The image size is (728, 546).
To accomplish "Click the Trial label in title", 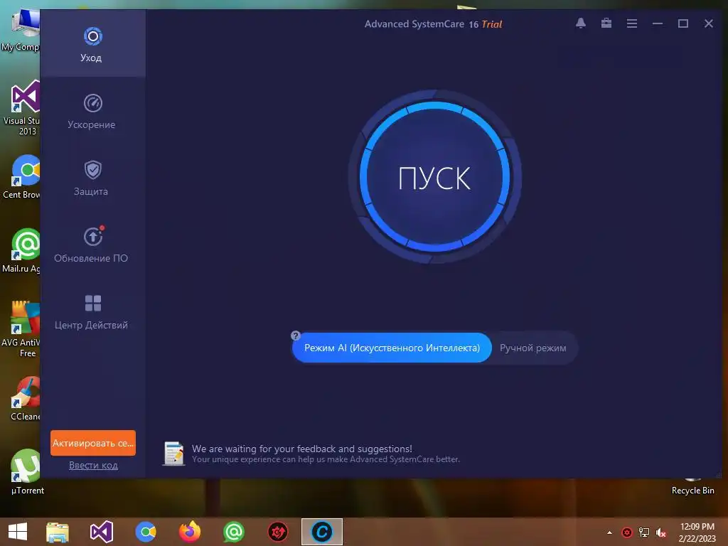I will (x=492, y=24).
